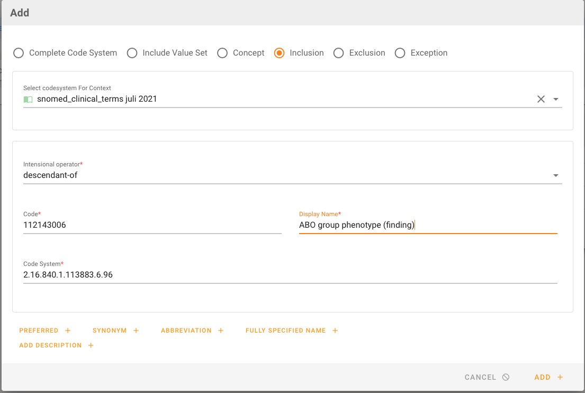Expand the codesystem context dropdown arrow
This screenshot has height=393, width=585.
[556, 99]
